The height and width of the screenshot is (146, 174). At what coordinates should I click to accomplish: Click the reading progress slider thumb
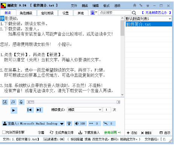[32, 102]
